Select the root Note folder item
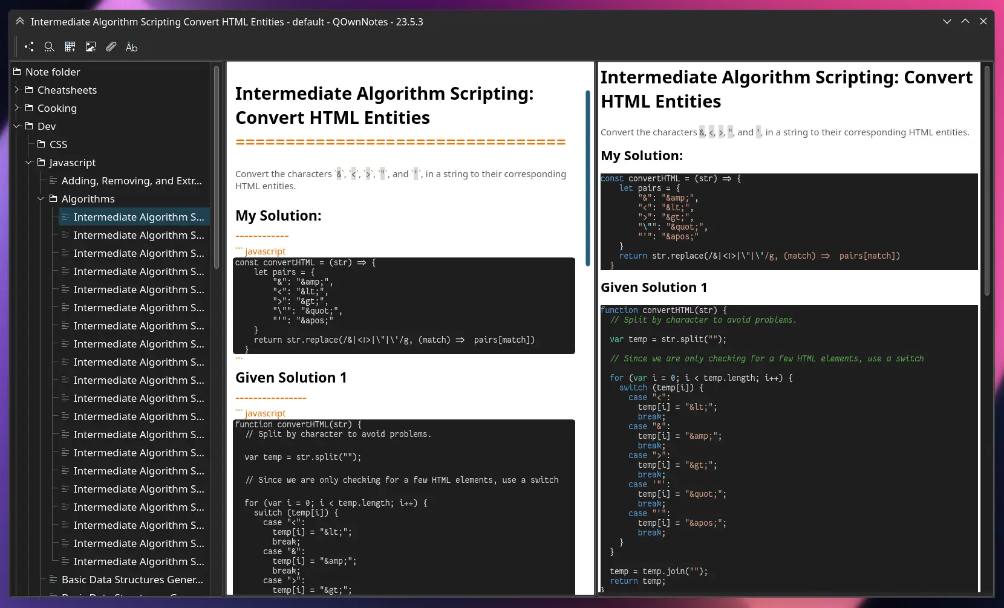Image resolution: width=1004 pixels, height=608 pixels. click(53, 72)
